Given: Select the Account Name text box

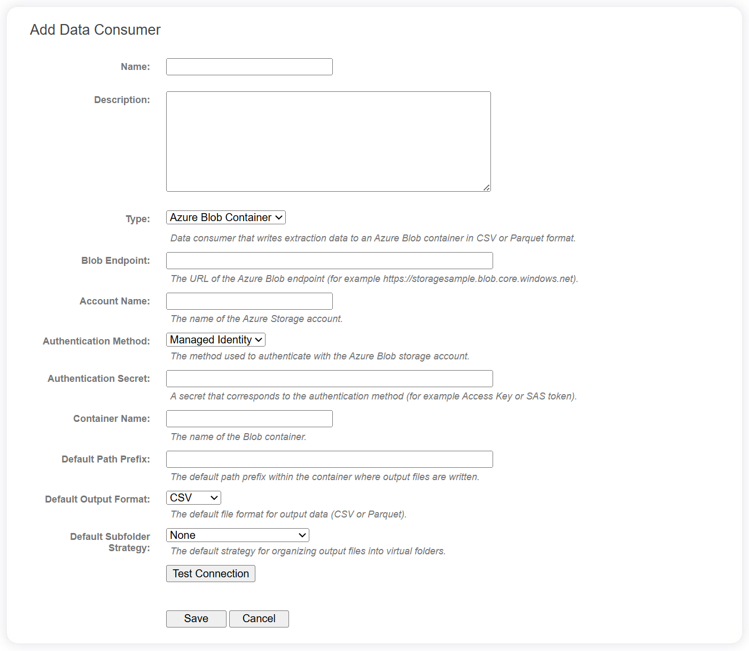Looking at the screenshot, I should (249, 301).
